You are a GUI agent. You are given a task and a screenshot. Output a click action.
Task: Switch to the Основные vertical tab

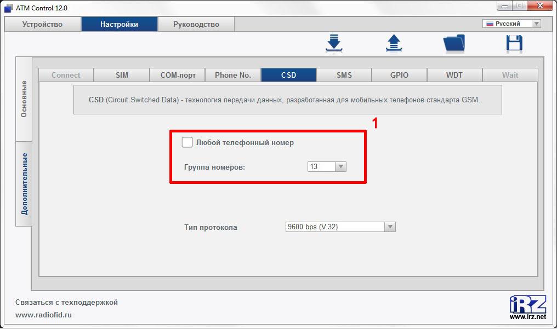24,99
